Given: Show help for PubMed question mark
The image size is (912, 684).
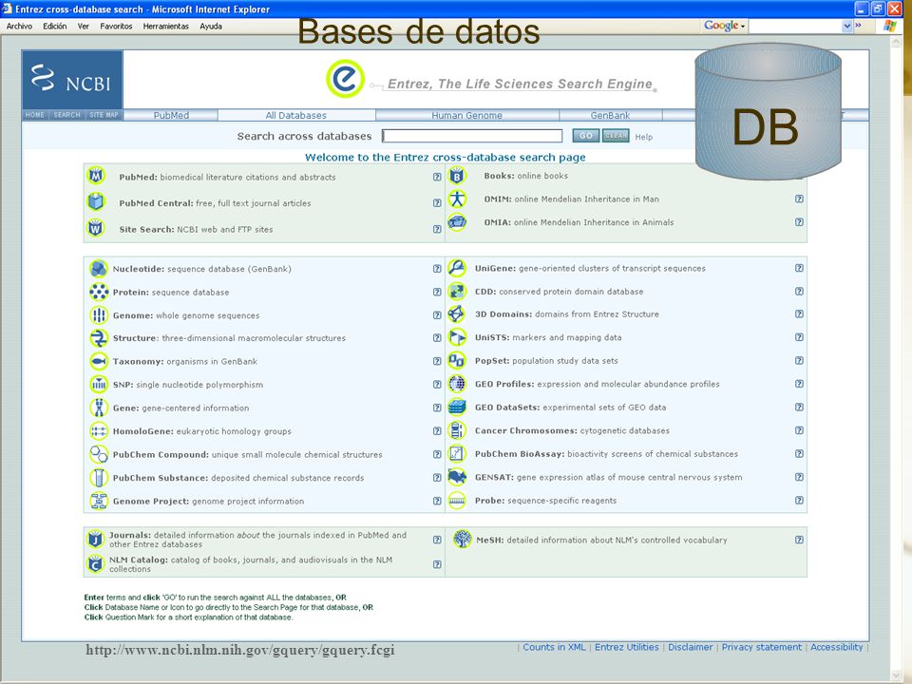Looking at the screenshot, I should pyautogui.click(x=437, y=177).
